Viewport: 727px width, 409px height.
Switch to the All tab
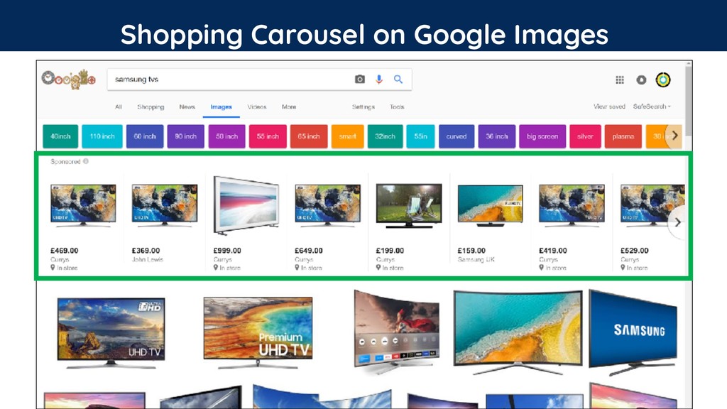click(119, 107)
